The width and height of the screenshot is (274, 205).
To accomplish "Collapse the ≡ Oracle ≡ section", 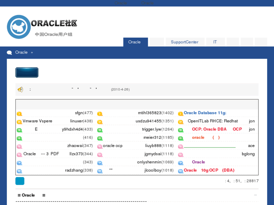I will click(x=256, y=195).
